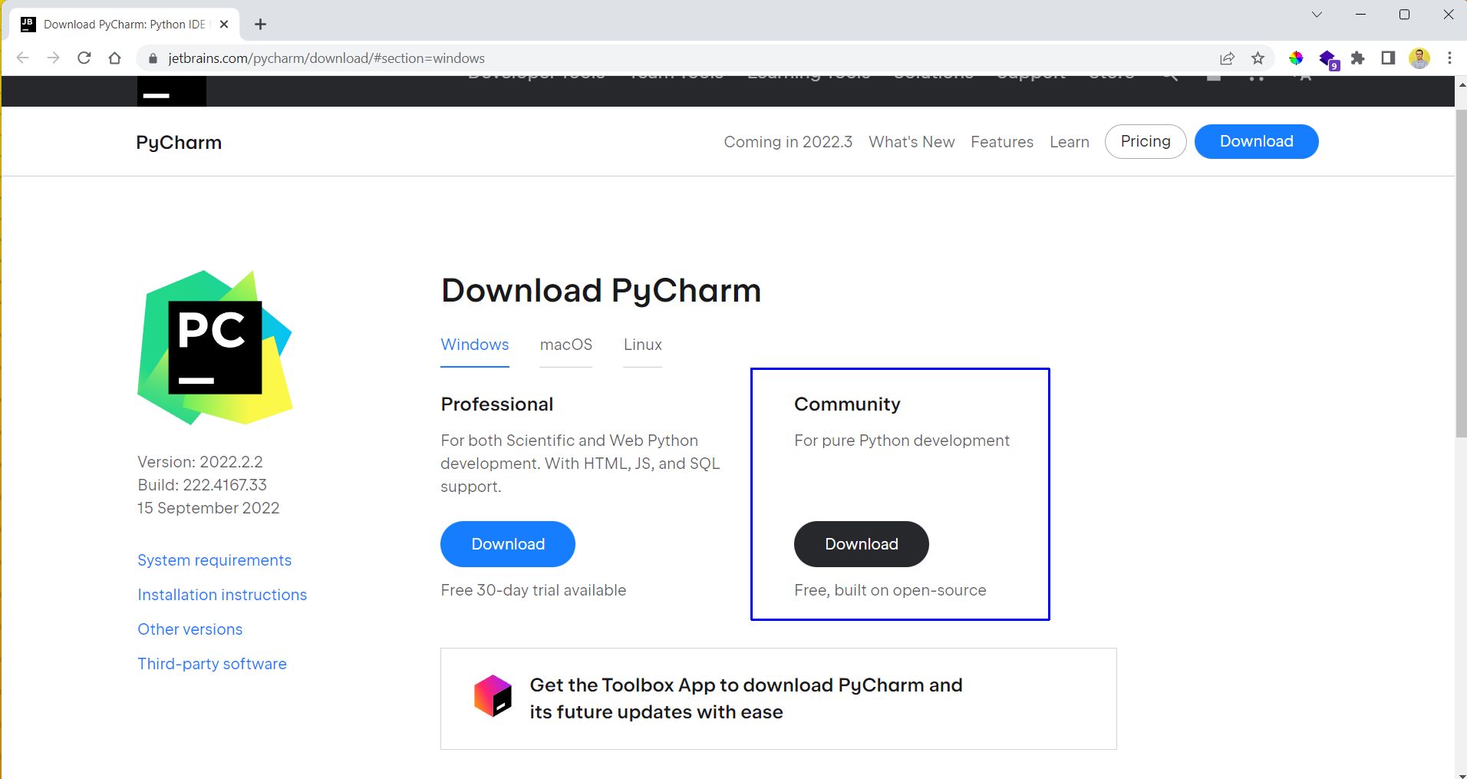Image resolution: width=1467 pixels, height=779 pixels.
Task: Open the Chrome profile avatar
Action: (x=1419, y=58)
